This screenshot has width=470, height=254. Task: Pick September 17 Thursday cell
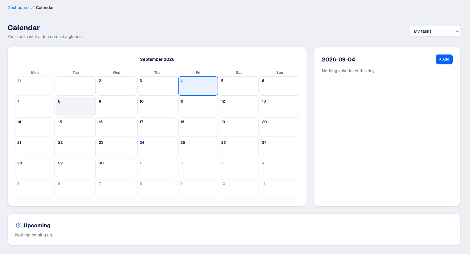(157, 127)
